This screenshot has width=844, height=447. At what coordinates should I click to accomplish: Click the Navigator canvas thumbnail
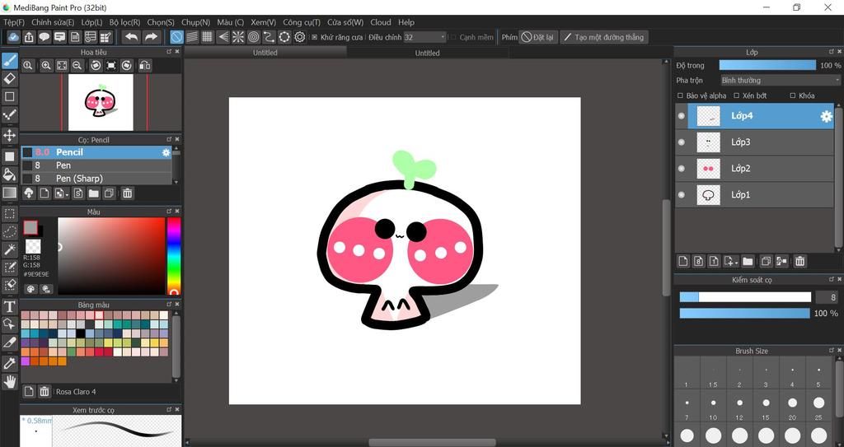coord(101,102)
